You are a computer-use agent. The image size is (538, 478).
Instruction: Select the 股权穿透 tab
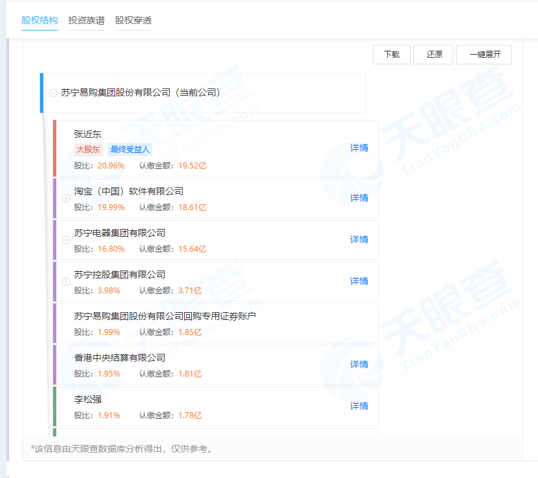pos(133,20)
